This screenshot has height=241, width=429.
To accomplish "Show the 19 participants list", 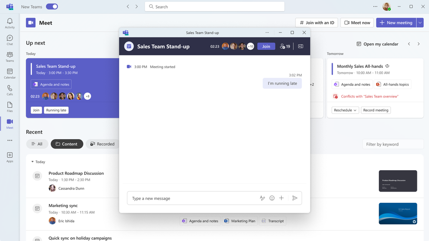I will click(x=285, y=46).
